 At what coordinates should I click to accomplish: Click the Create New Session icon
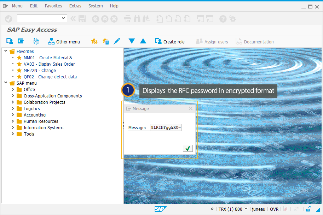point(201,19)
